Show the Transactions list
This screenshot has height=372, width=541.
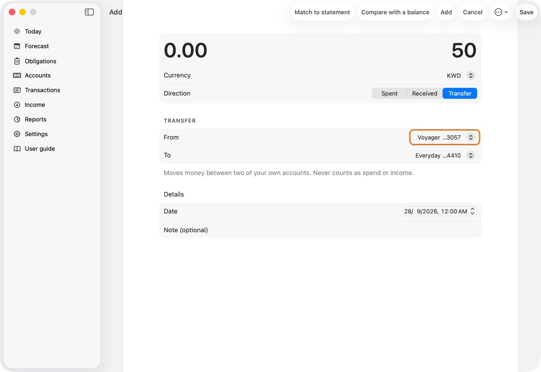tap(43, 90)
